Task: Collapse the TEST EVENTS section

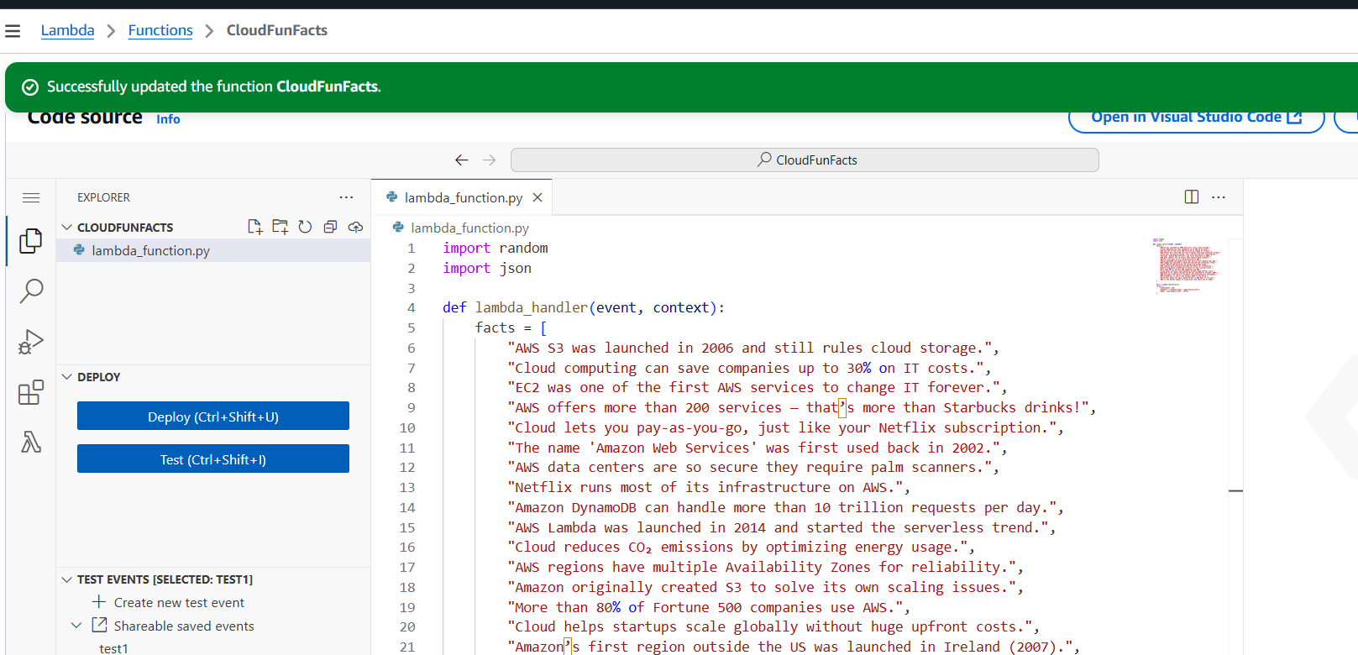Action: tap(67, 579)
